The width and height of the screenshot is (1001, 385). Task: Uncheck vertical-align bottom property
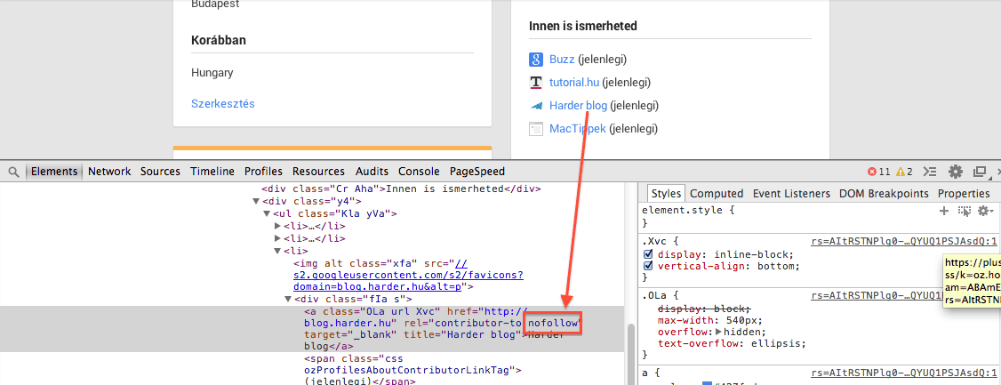648,266
